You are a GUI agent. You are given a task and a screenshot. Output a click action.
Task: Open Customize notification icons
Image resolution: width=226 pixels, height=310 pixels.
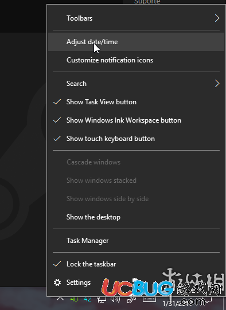[136, 60]
